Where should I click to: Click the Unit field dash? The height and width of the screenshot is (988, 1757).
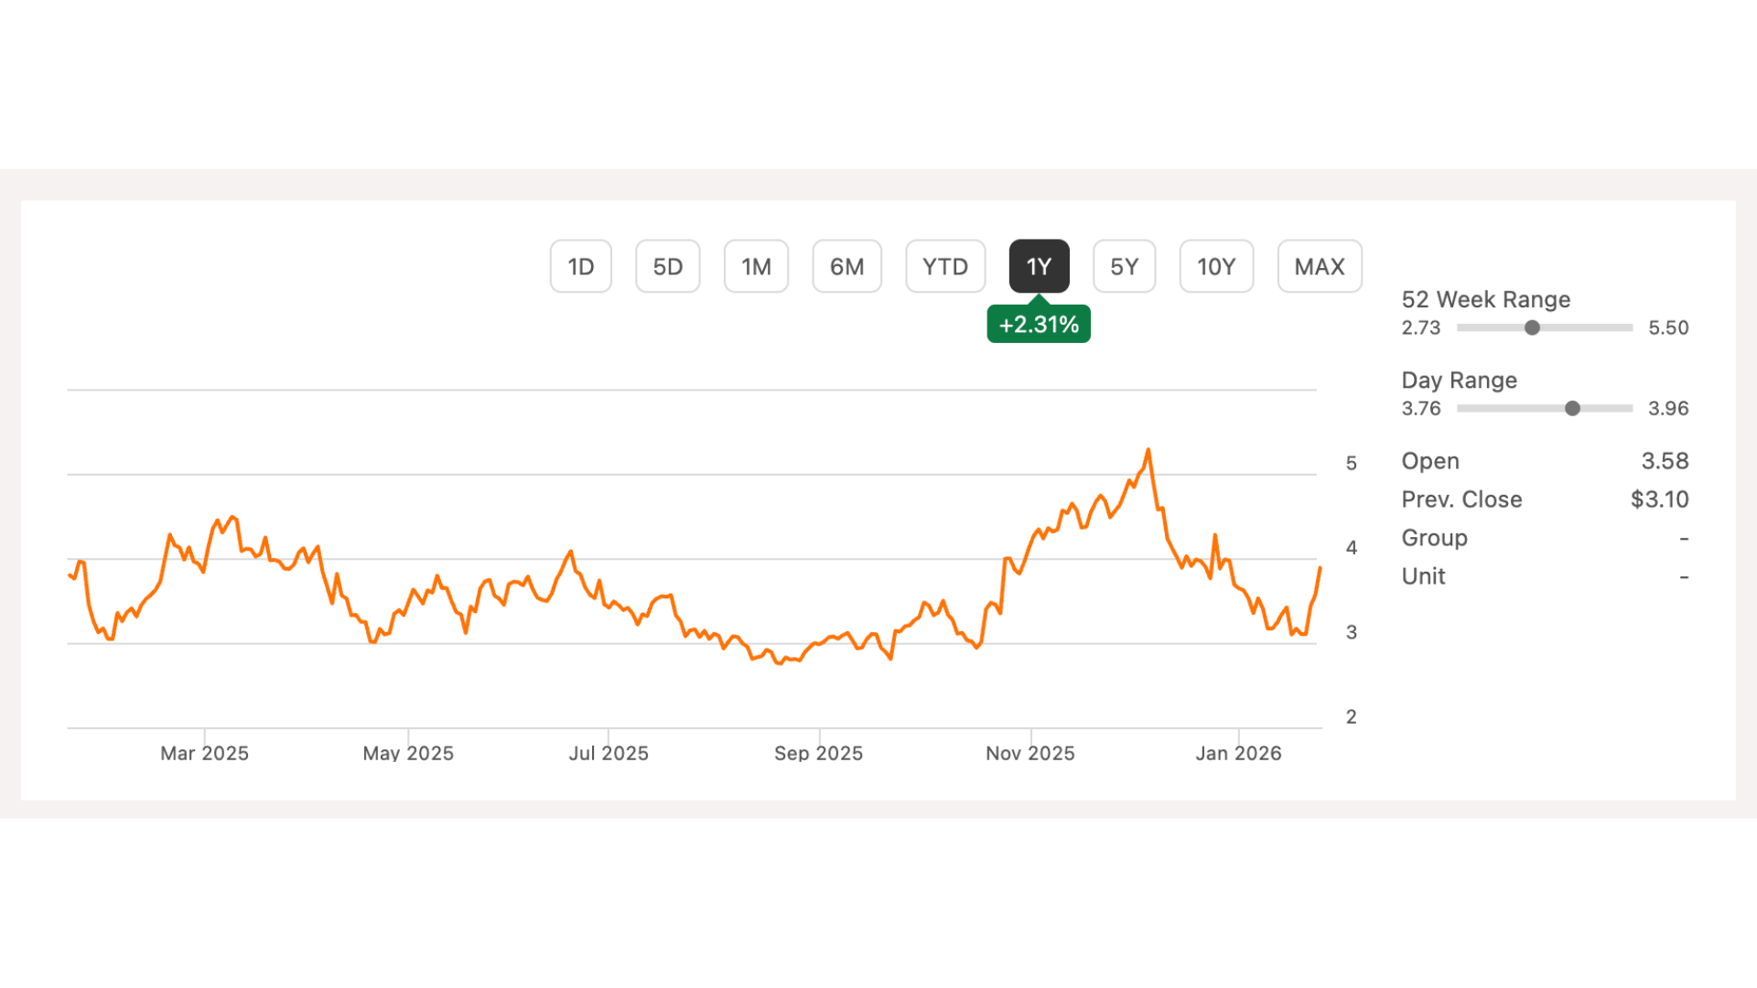click(x=1685, y=576)
